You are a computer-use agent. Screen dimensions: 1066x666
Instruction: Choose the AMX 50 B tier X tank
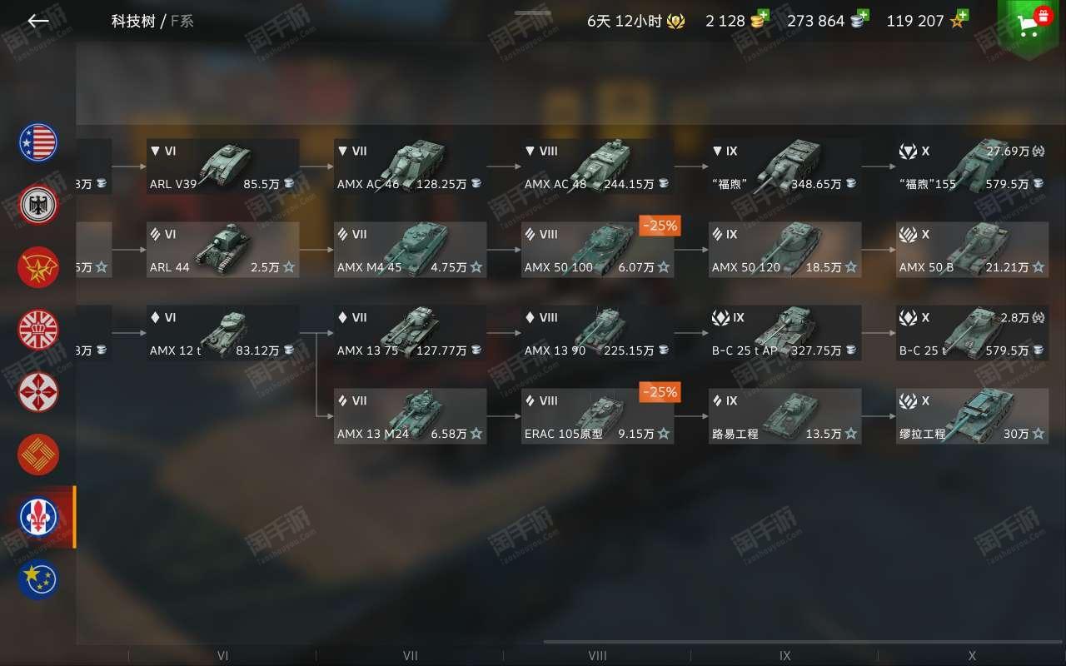tap(972, 250)
